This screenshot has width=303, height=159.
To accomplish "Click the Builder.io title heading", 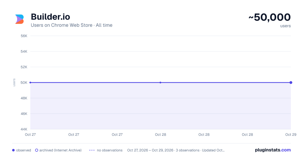I will coord(50,17).
